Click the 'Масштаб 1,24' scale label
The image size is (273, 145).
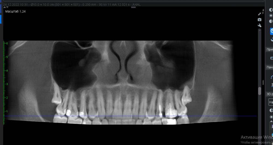coord(15,12)
